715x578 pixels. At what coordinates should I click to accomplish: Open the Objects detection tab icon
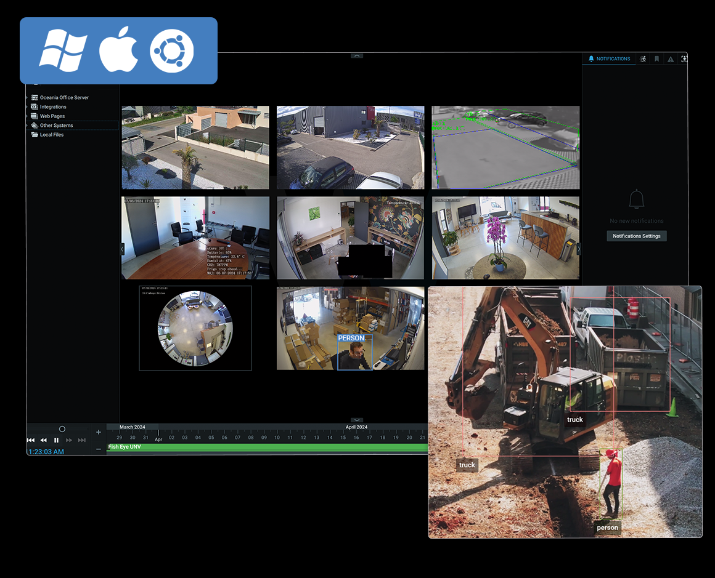684,59
